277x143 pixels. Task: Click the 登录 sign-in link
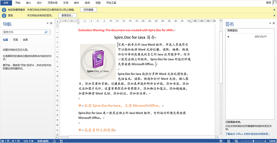tap(269, 3)
